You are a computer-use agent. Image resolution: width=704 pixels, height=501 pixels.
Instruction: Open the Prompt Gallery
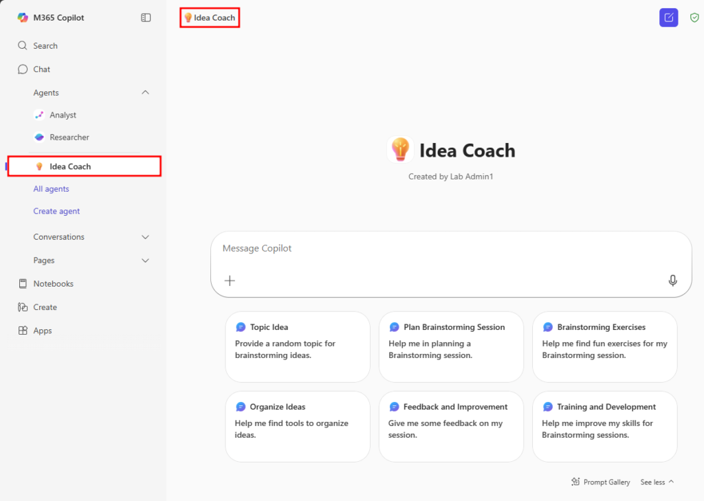(600, 482)
